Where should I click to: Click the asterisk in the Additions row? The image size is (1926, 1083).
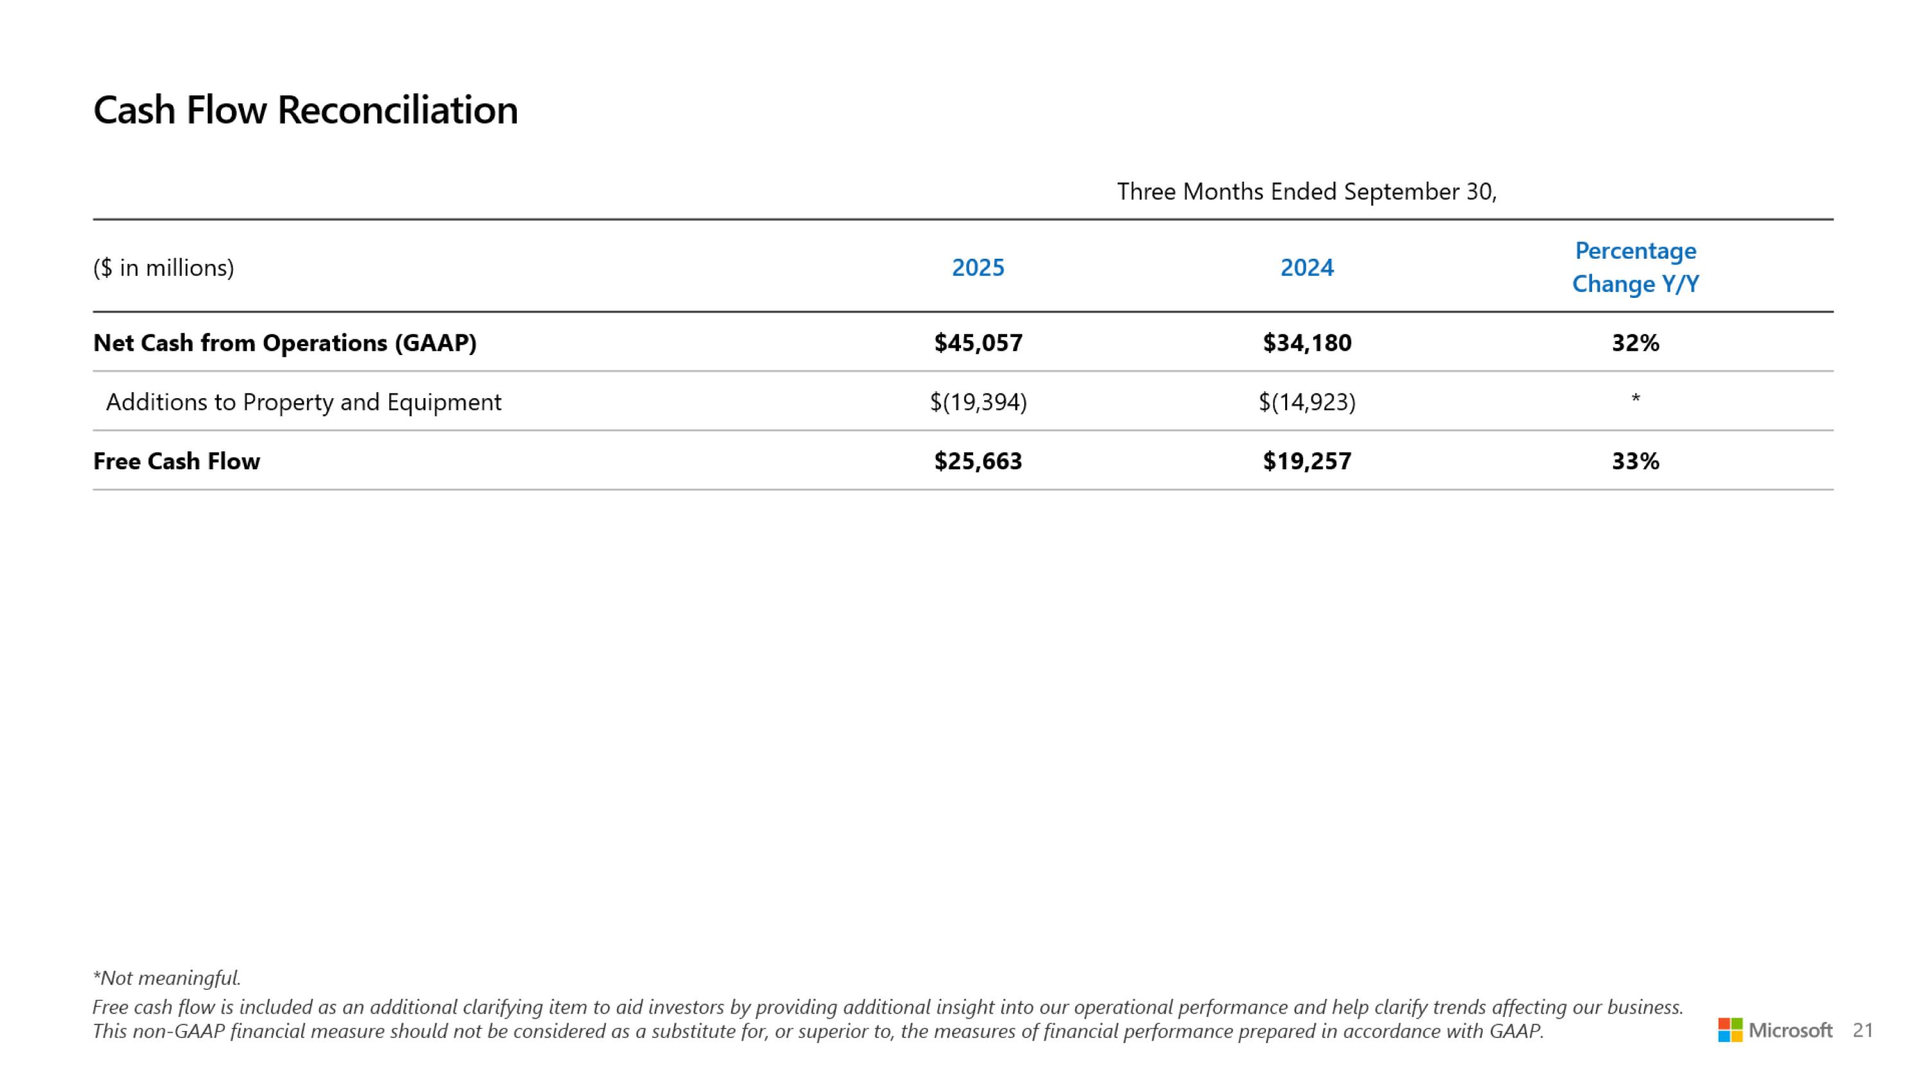coord(1635,399)
